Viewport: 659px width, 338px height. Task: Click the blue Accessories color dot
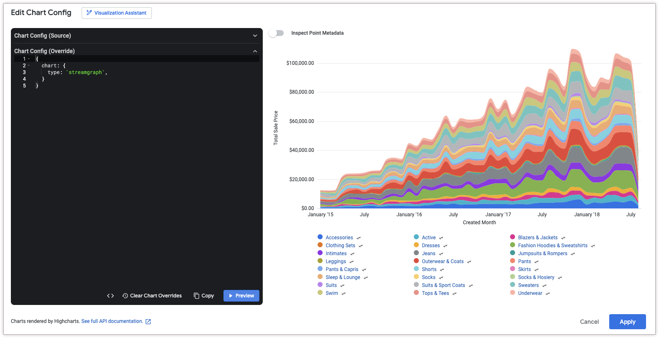point(320,237)
